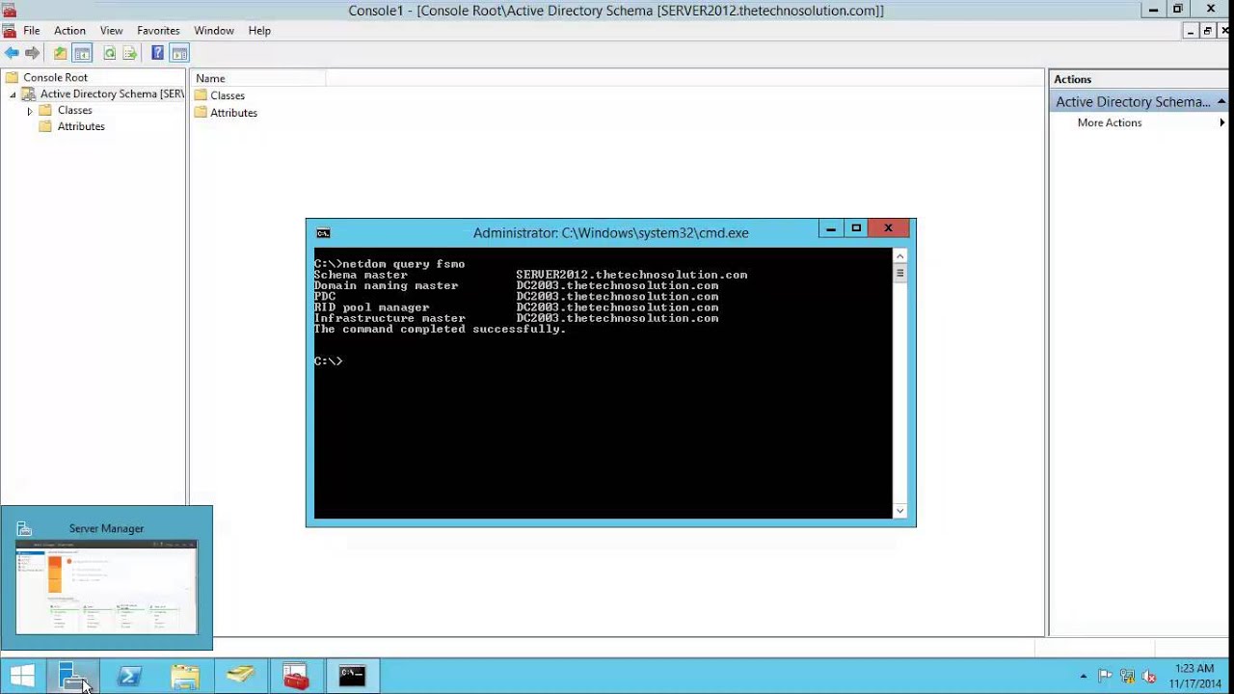Toggle Show/Hide Console Tree toolbar icon

coord(82,53)
